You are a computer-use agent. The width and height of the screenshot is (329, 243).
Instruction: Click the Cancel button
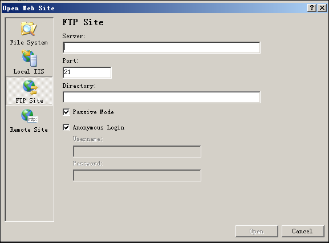coord(303,231)
